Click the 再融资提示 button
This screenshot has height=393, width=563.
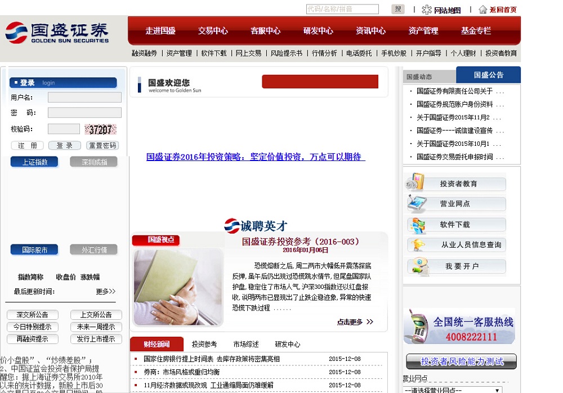click(32, 339)
